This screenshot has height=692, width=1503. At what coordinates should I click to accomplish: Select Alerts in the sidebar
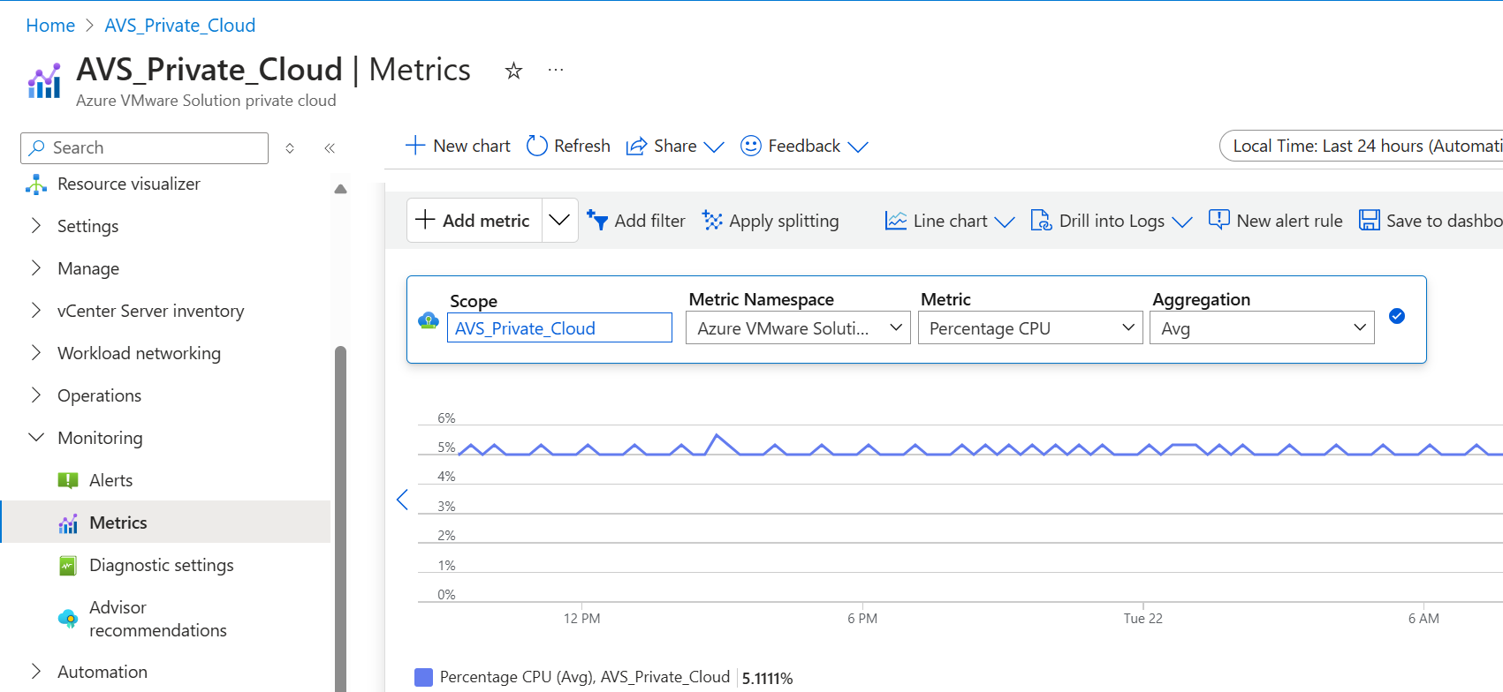[110, 480]
